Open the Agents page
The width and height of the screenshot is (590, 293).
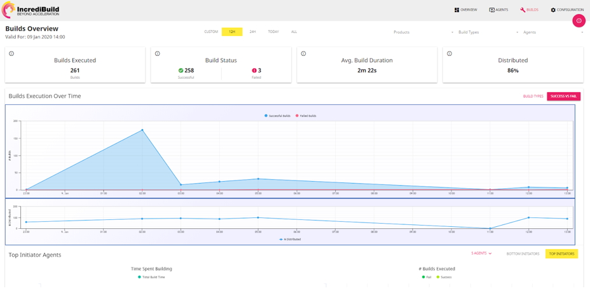[498, 10]
